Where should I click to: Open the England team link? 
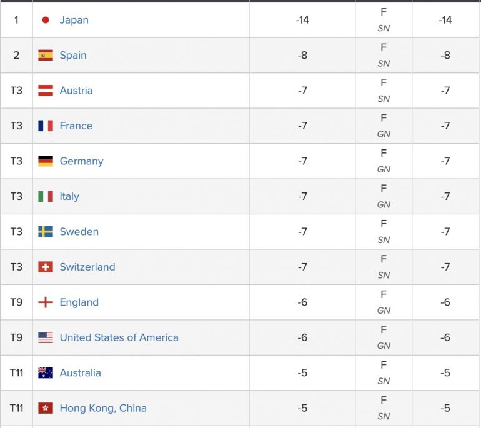79,302
